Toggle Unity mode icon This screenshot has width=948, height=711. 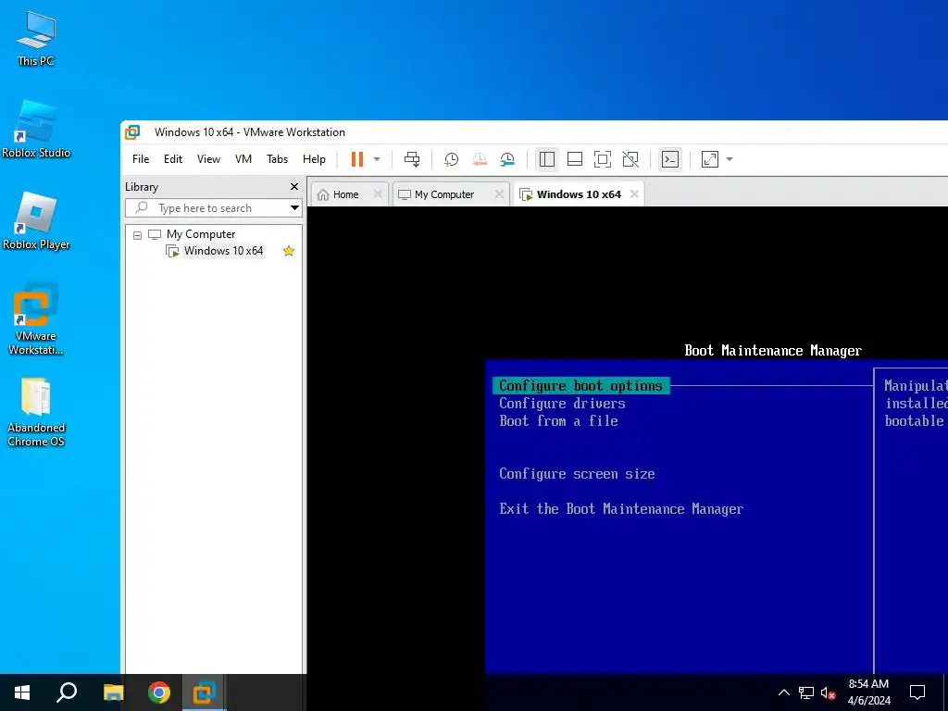(x=630, y=159)
